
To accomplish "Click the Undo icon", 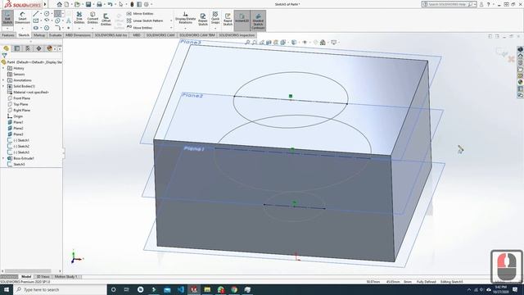I will 110,4.
